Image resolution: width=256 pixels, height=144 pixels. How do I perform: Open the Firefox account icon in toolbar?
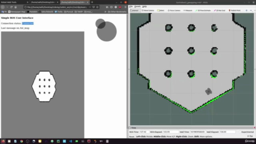pyautogui.click(x=116, y=7)
